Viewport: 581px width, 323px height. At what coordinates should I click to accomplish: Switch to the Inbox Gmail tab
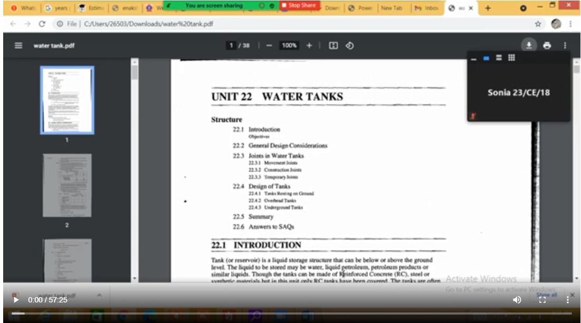[426, 8]
